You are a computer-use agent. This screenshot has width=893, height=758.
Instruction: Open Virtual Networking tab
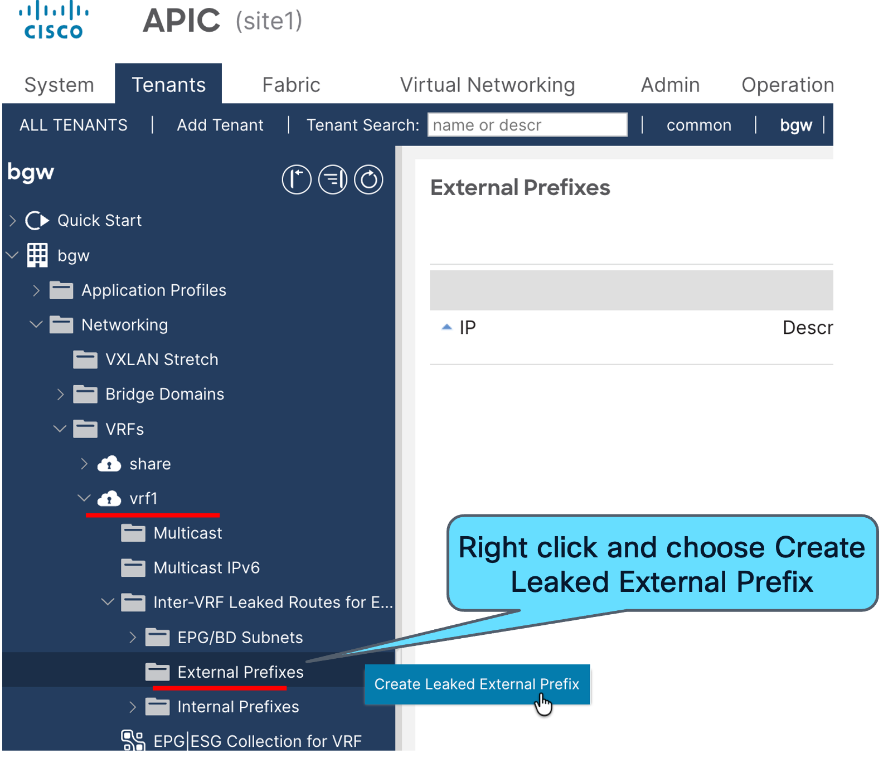487,85
